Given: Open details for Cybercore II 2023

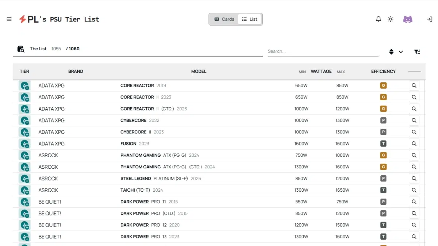Looking at the screenshot, I should (414, 132).
